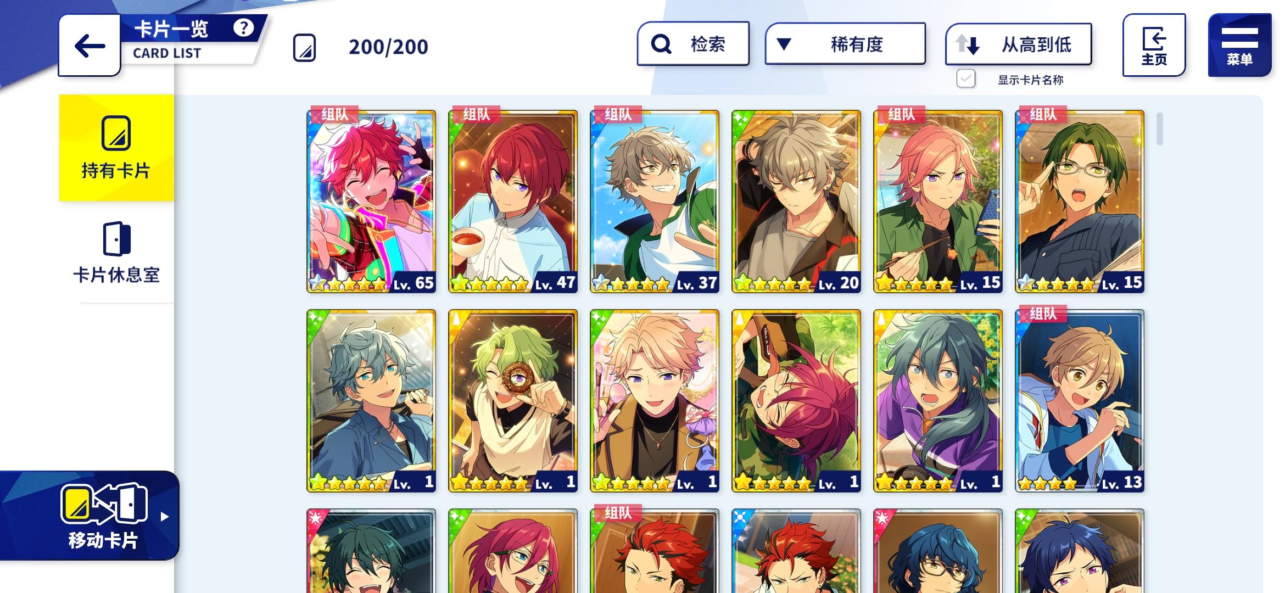
Task: Open the card with donut over eye
Action: (513, 401)
